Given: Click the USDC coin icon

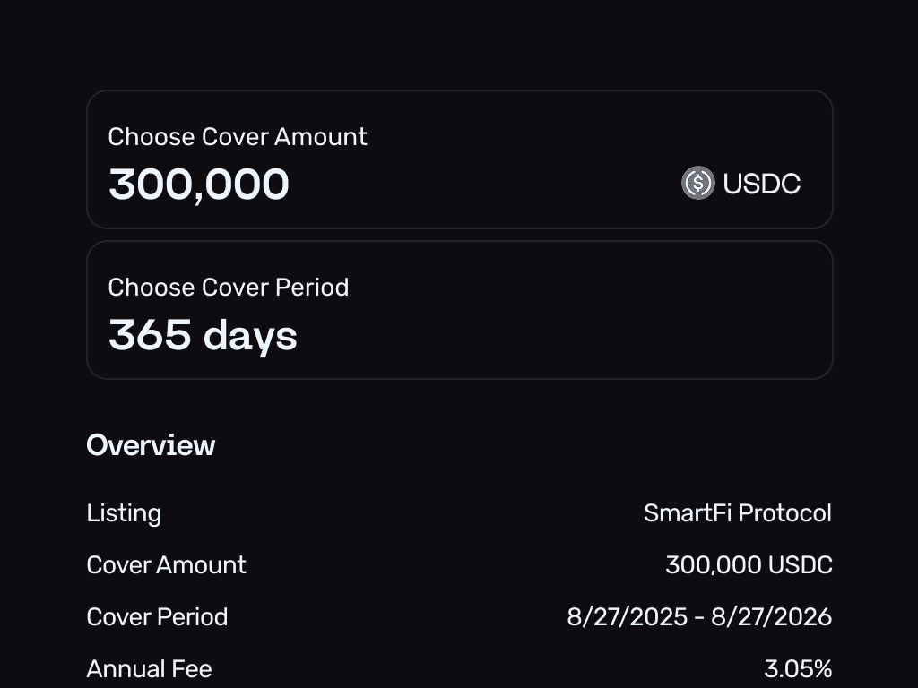Looking at the screenshot, I should pyautogui.click(x=697, y=184).
